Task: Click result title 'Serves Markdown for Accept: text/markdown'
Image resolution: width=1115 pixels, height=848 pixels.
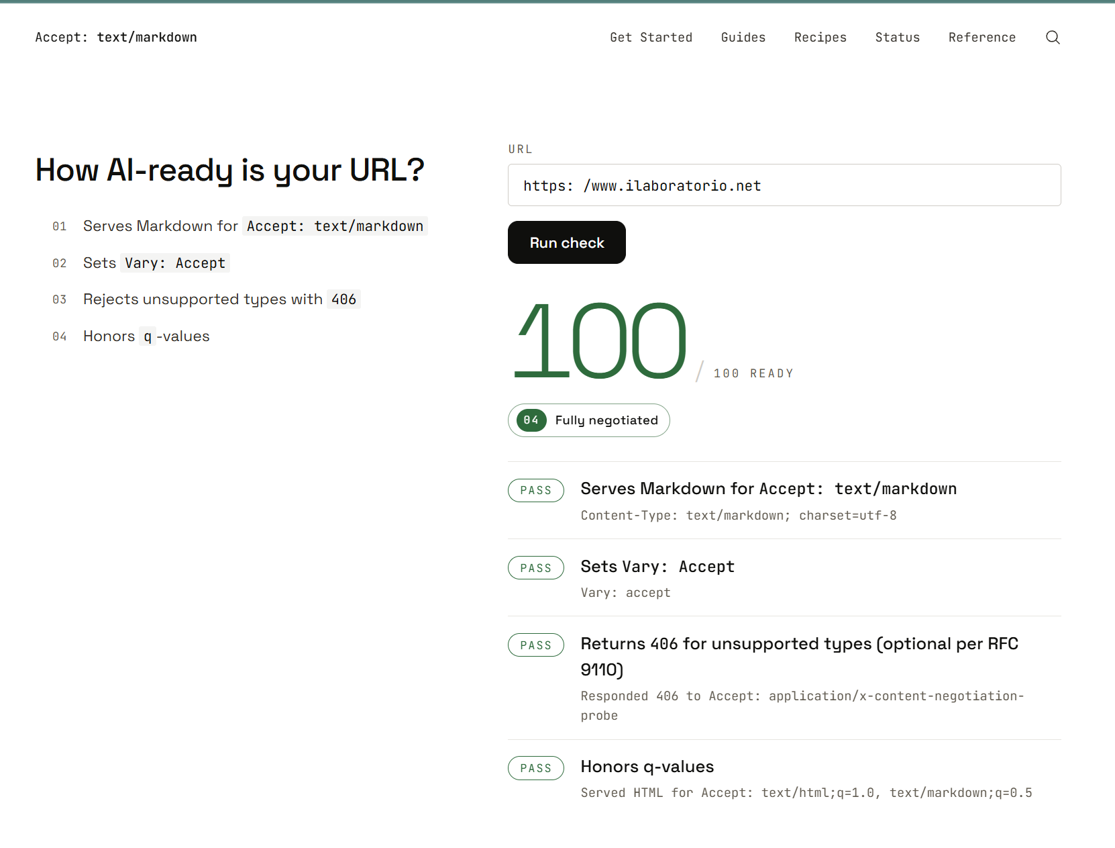Action: (769, 489)
